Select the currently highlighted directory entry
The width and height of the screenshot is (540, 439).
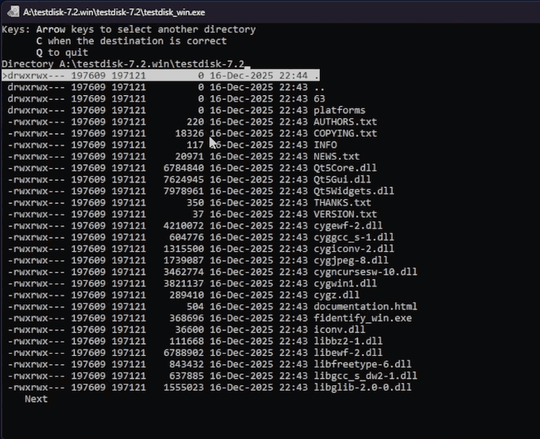[202, 75]
